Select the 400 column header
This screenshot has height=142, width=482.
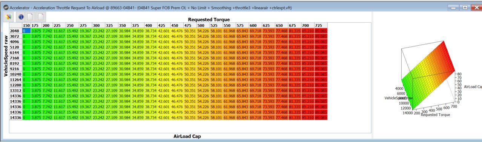coord(149,25)
